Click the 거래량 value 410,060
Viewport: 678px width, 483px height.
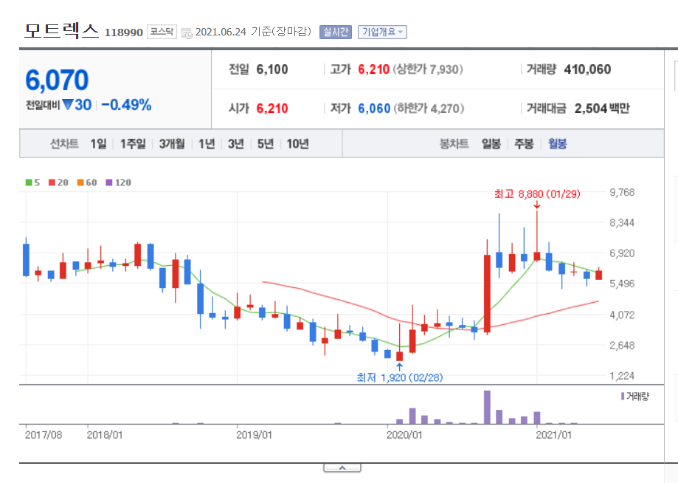(587, 69)
